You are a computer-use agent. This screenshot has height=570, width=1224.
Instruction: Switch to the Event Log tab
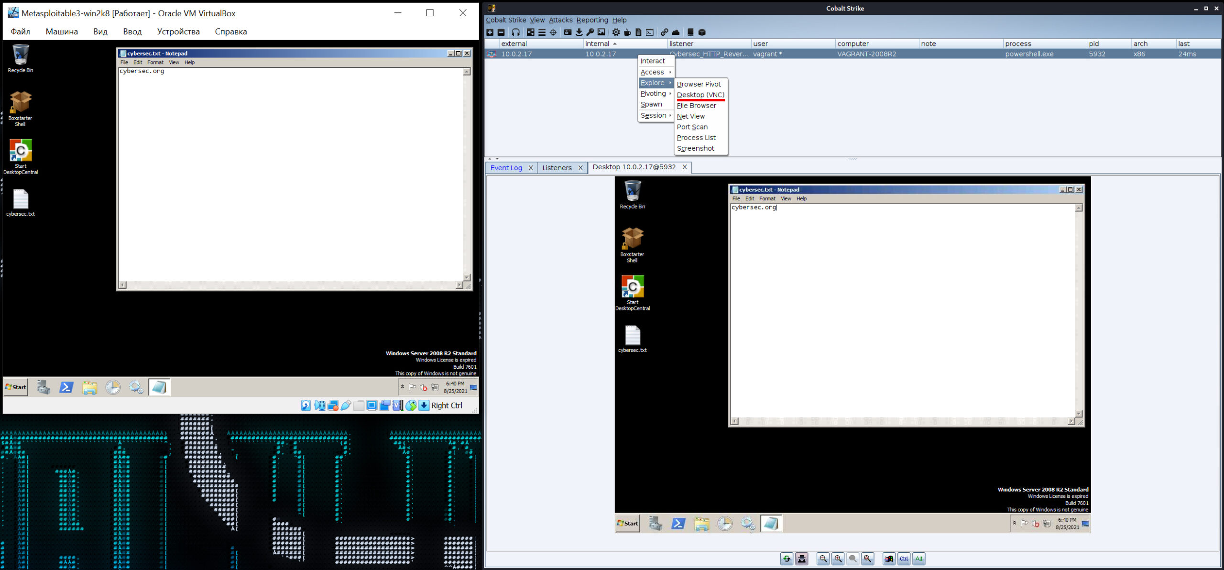[x=506, y=168]
